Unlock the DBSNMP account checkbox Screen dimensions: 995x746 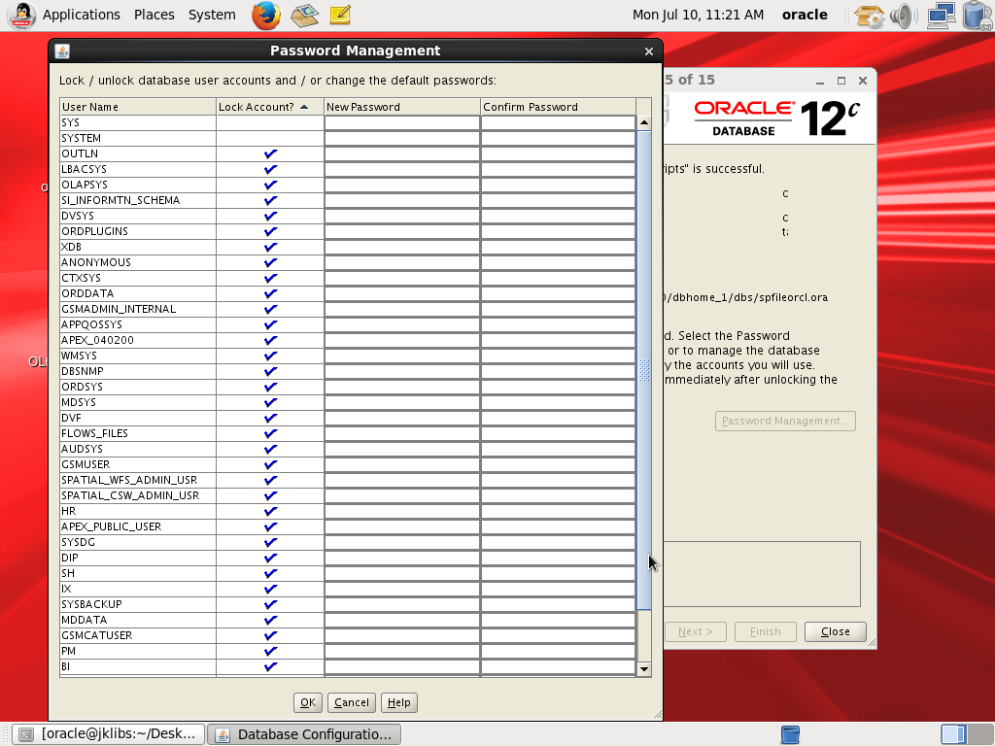(x=270, y=371)
